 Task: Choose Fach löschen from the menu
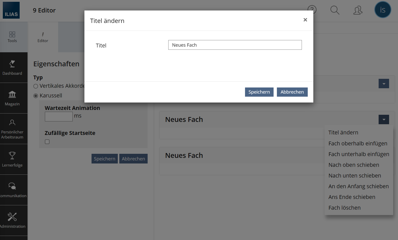(x=344, y=208)
